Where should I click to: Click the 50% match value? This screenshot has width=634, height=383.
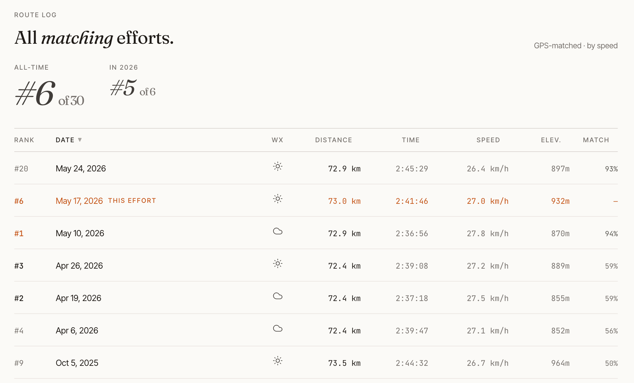611,363
